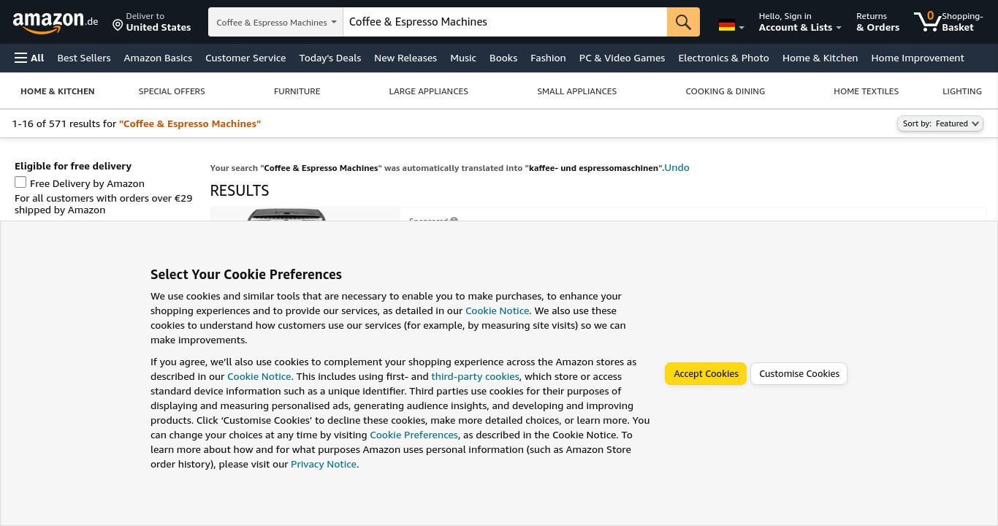Image resolution: width=998 pixels, height=526 pixels.
Task: Open New Releases
Action: (x=405, y=58)
